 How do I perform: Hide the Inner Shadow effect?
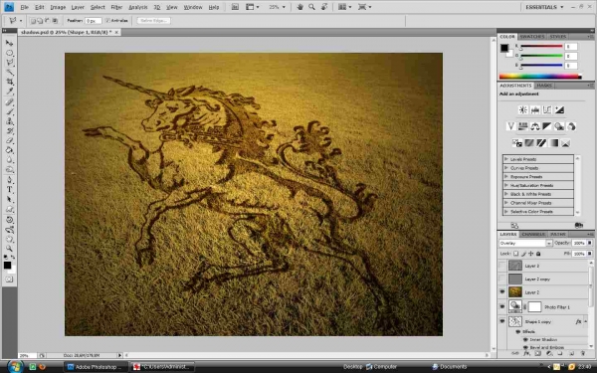point(525,339)
